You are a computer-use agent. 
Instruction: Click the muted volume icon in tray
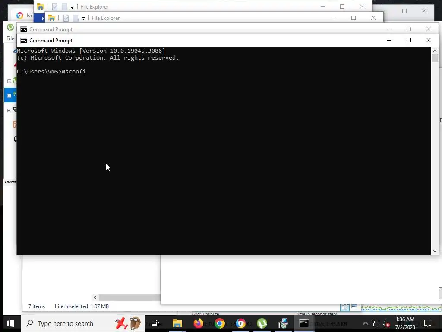386,323
